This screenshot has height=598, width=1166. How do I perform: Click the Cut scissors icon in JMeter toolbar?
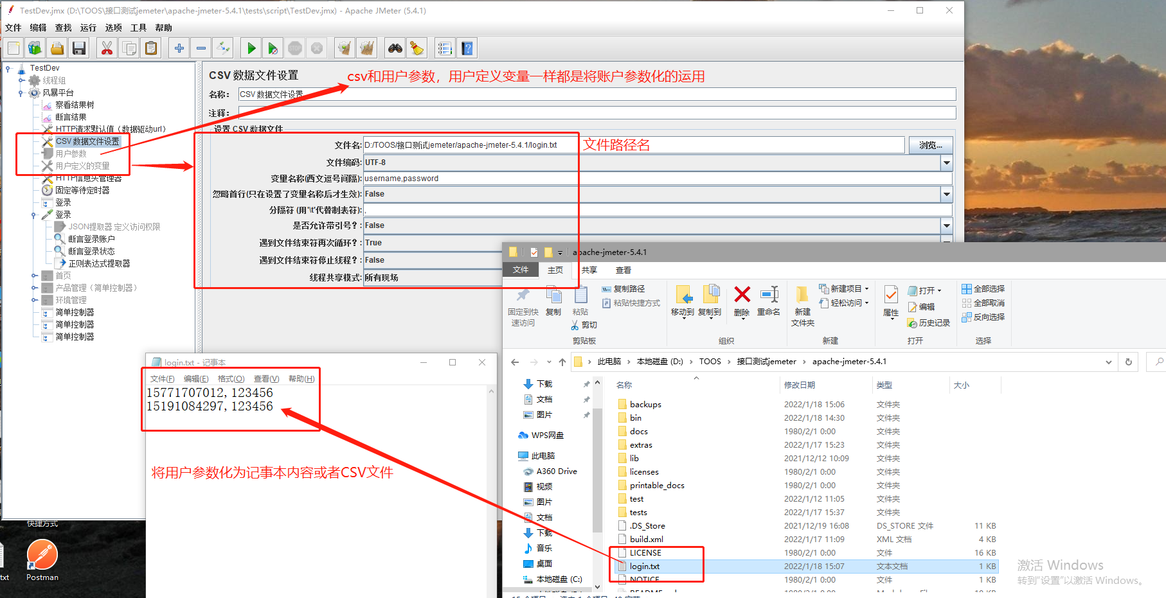(107, 48)
